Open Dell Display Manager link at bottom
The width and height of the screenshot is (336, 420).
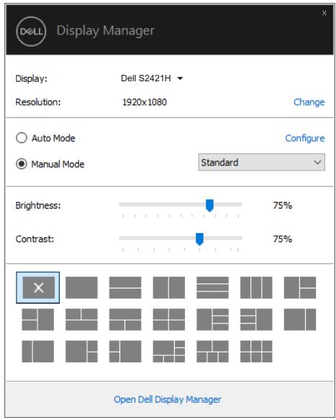pyautogui.click(x=168, y=399)
